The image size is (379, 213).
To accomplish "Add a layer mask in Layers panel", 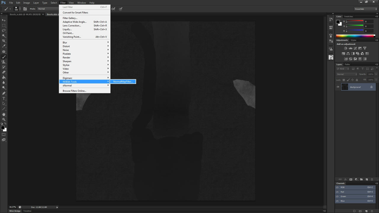I will point(351,179).
